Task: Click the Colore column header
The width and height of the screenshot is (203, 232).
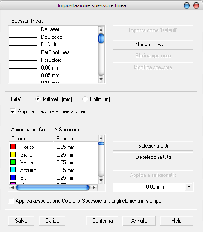Action: pos(31,139)
